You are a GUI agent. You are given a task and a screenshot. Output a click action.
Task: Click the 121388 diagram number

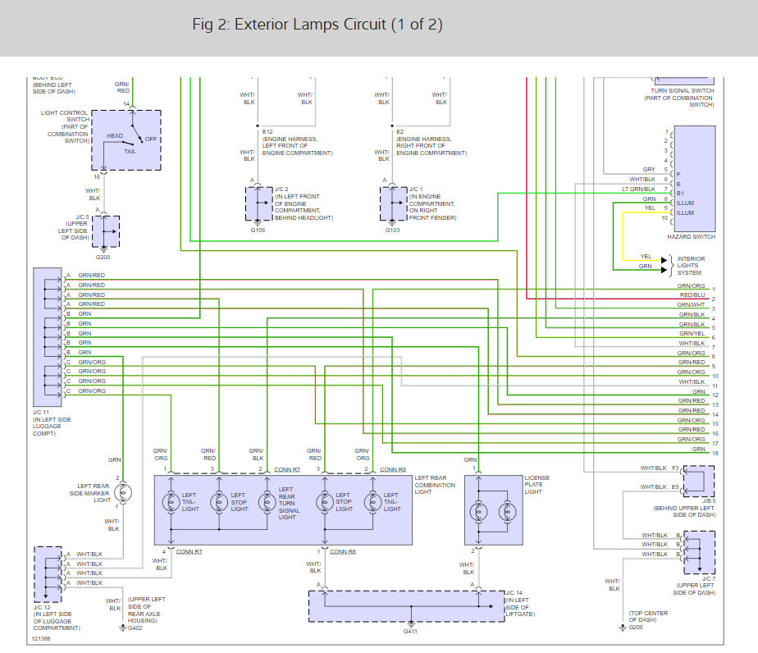41,638
